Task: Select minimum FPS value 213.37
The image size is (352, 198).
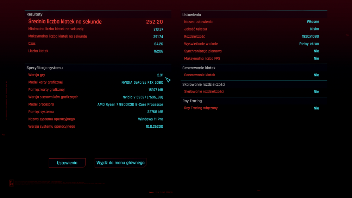Action: click(158, 30)
